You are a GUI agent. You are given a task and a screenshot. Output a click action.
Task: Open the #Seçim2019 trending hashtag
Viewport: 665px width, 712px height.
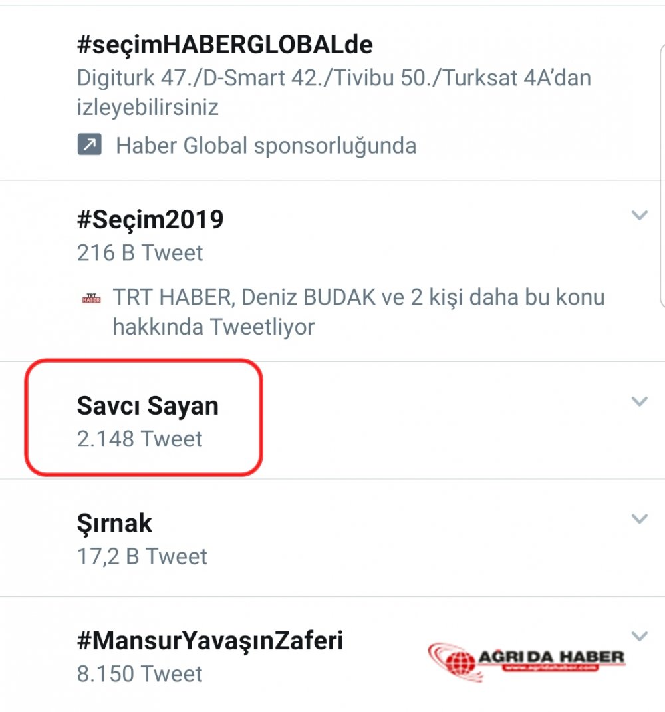pos(150,220)
